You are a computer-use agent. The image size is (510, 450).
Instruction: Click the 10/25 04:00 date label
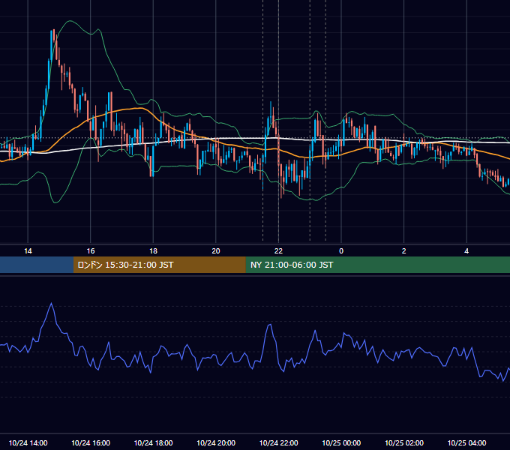coord(466,442)
